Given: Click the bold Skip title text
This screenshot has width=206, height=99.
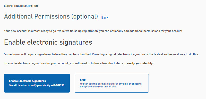Looking at the screenshot, I should tap(83, 80).
